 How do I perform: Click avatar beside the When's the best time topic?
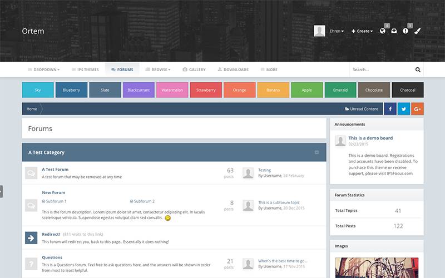(248, 264)
